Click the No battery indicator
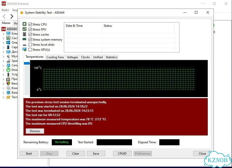Screen dimensions: 232x168 click(x=62, y=142)
